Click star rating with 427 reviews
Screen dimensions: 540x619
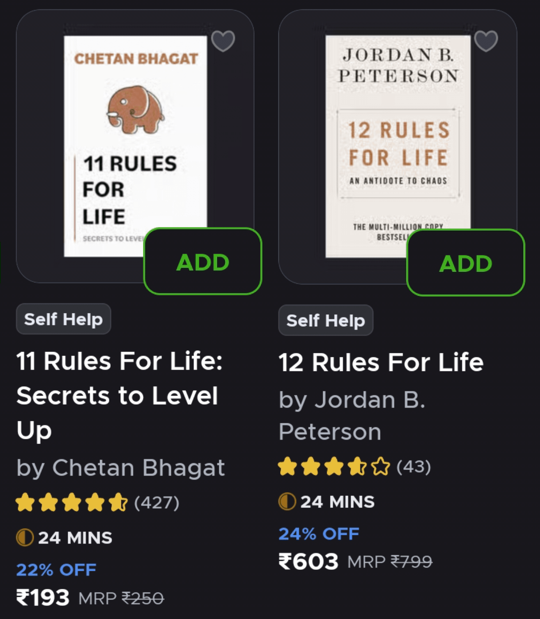(x=72, y=503)
